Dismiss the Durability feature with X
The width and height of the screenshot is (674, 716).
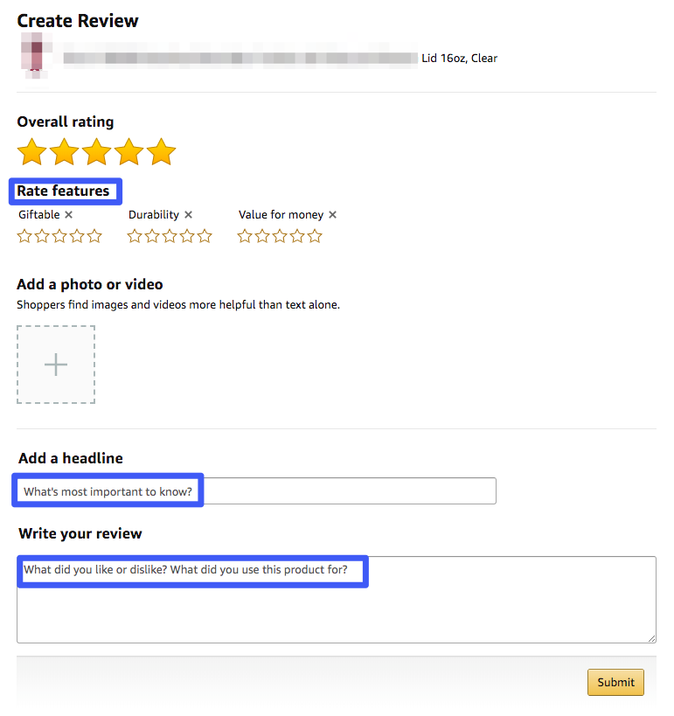click(x=188, y=214)
